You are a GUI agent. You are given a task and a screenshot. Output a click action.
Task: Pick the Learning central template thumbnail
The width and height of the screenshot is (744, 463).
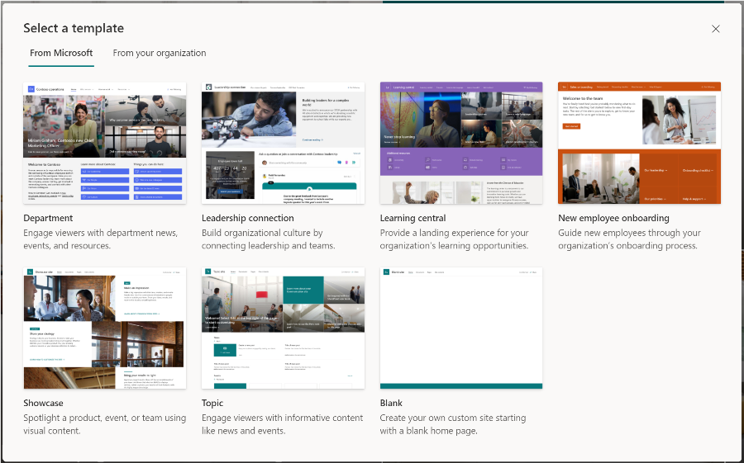click(461, 143)
